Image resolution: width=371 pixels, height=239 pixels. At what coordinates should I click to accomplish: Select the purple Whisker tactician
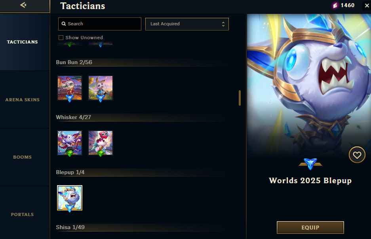(70, 143)
